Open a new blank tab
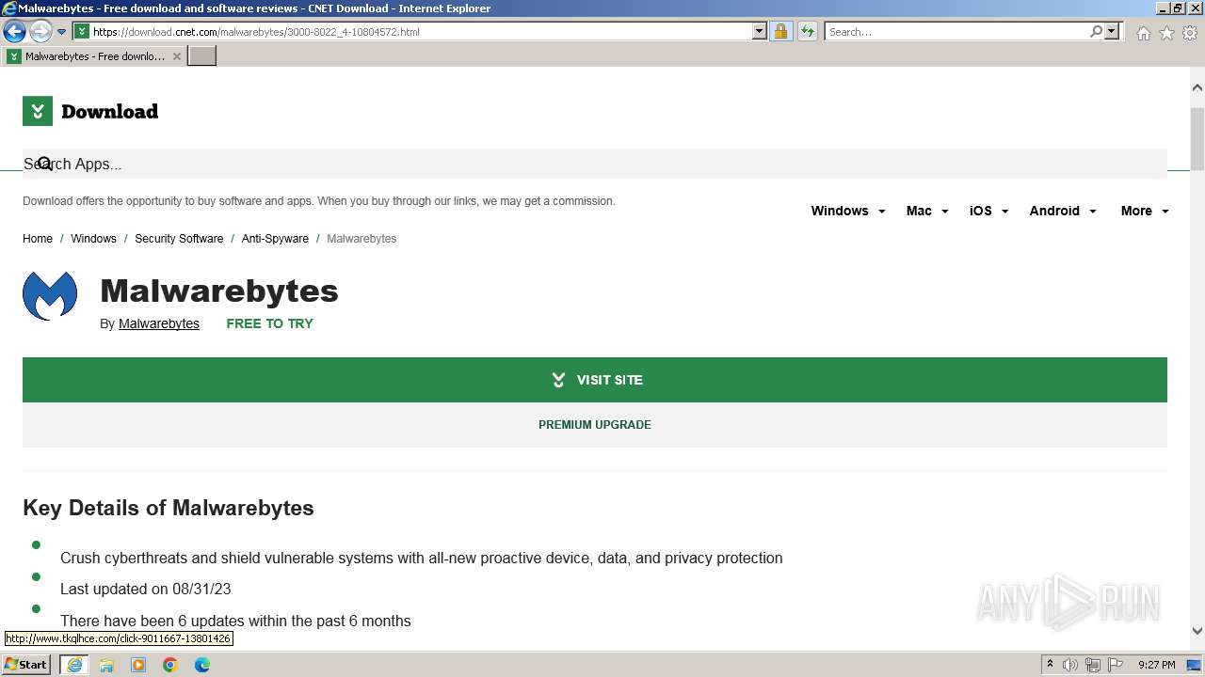The width and height of the screenshot is (1205, 677). [202, 56]
